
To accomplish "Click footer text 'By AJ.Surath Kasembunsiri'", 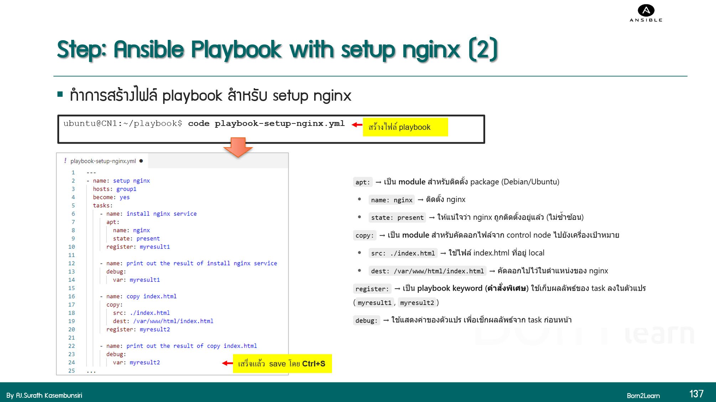I will (x=44, y=395).
